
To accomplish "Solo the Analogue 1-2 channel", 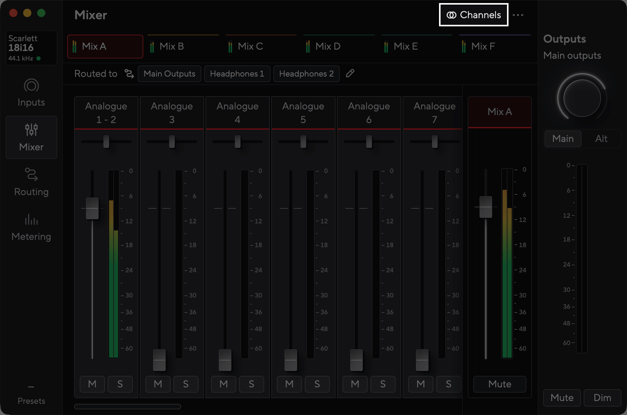I will click(120, 384).
